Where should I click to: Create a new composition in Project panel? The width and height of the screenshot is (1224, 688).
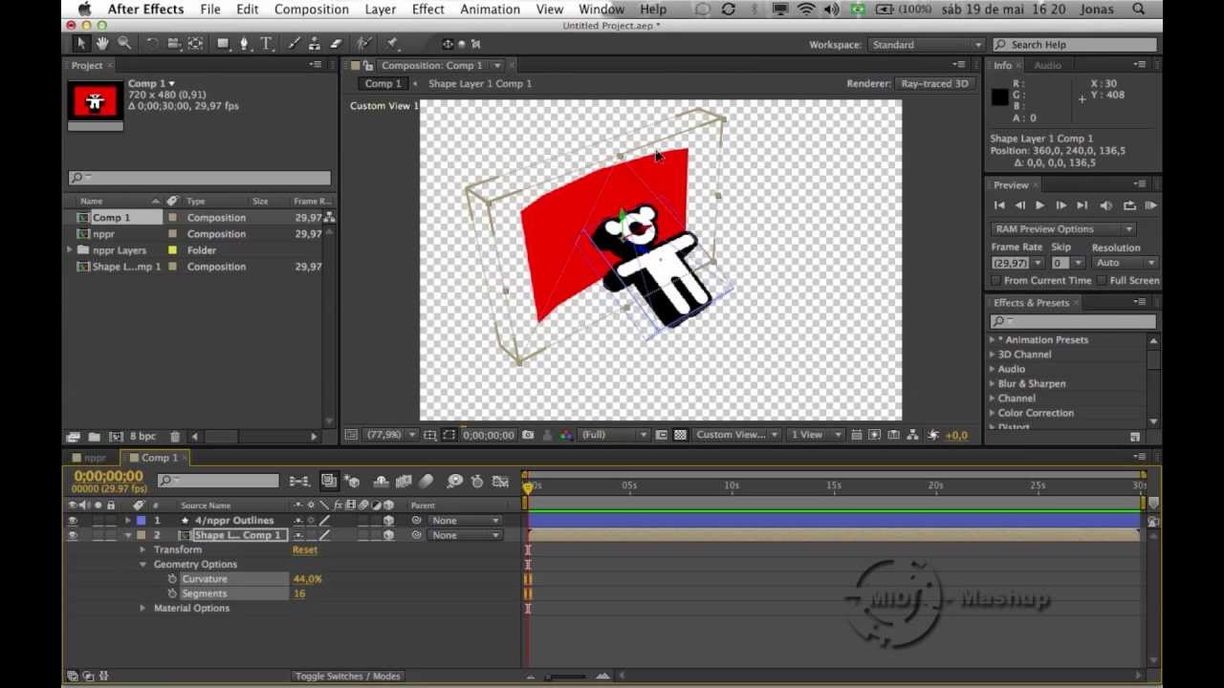click(117, 437)
